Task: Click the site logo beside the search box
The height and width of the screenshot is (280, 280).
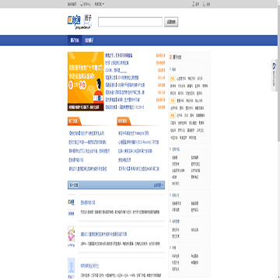Action: pos(79,21)
